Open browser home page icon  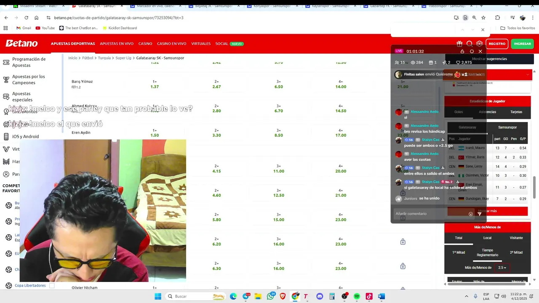coord(36,18)
